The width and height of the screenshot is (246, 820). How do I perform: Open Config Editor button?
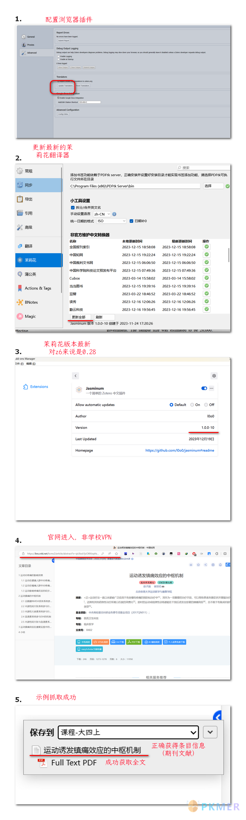click(x=63, y=114)
